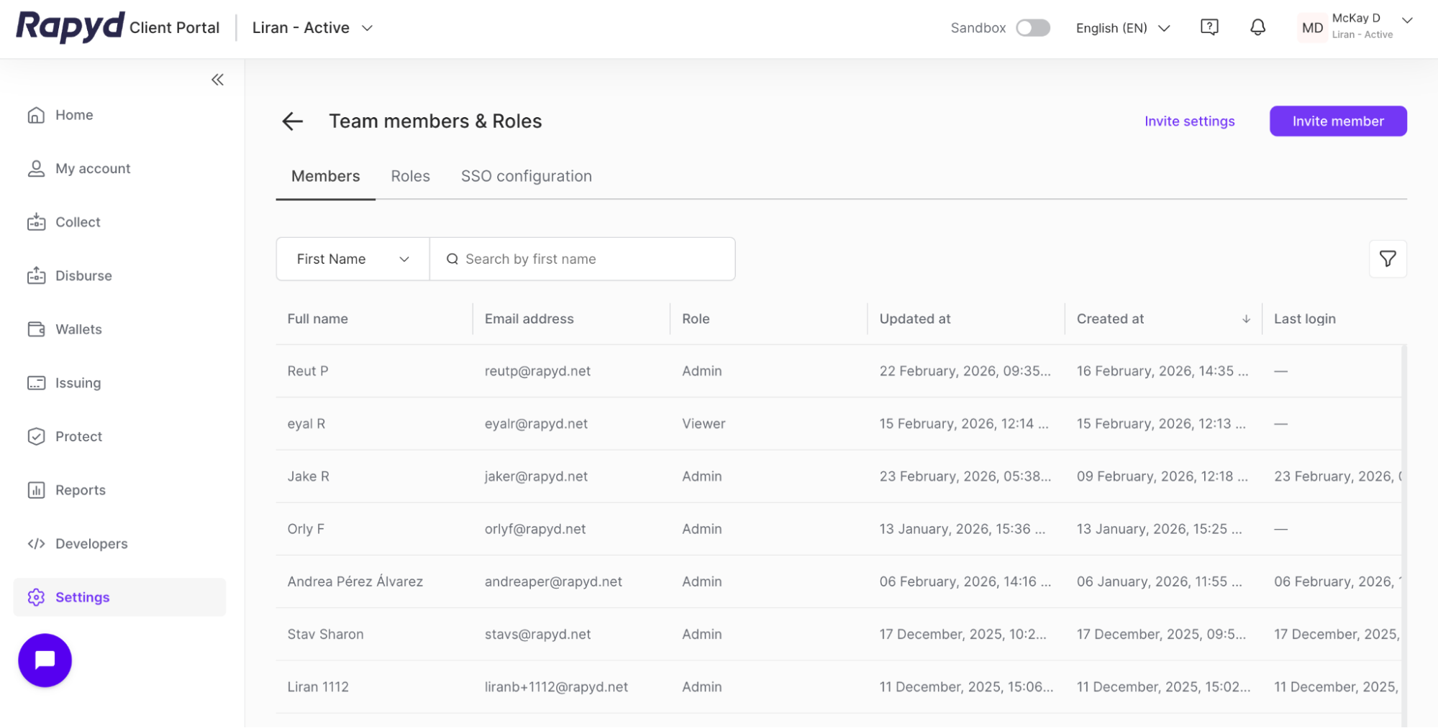Collapse the sidebar with the double-chevron icon
This screenshot has width=1438, height=728.
click(x=217, y=80)
